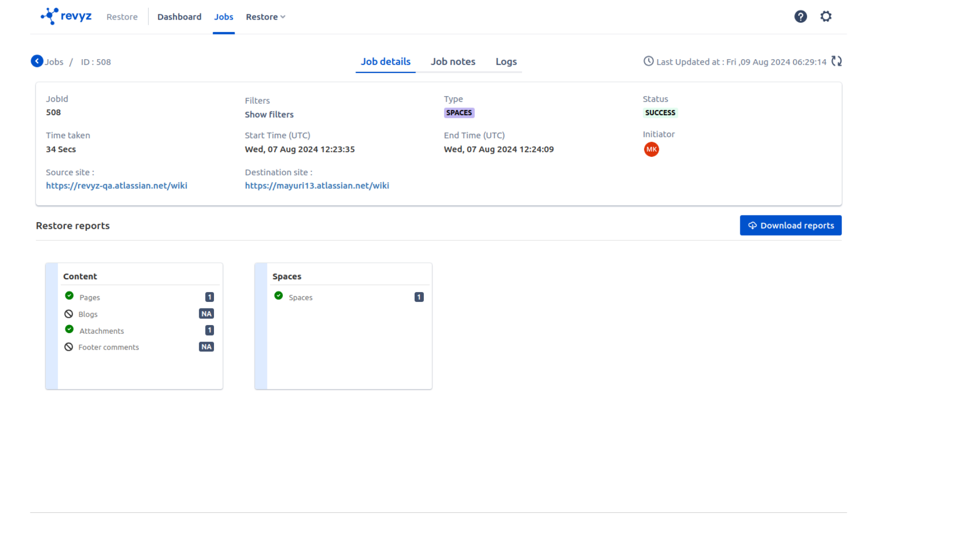Viewport: 980px width, 542px height.
Task: Open the help question mark icon
Action: tap(800, 16)
